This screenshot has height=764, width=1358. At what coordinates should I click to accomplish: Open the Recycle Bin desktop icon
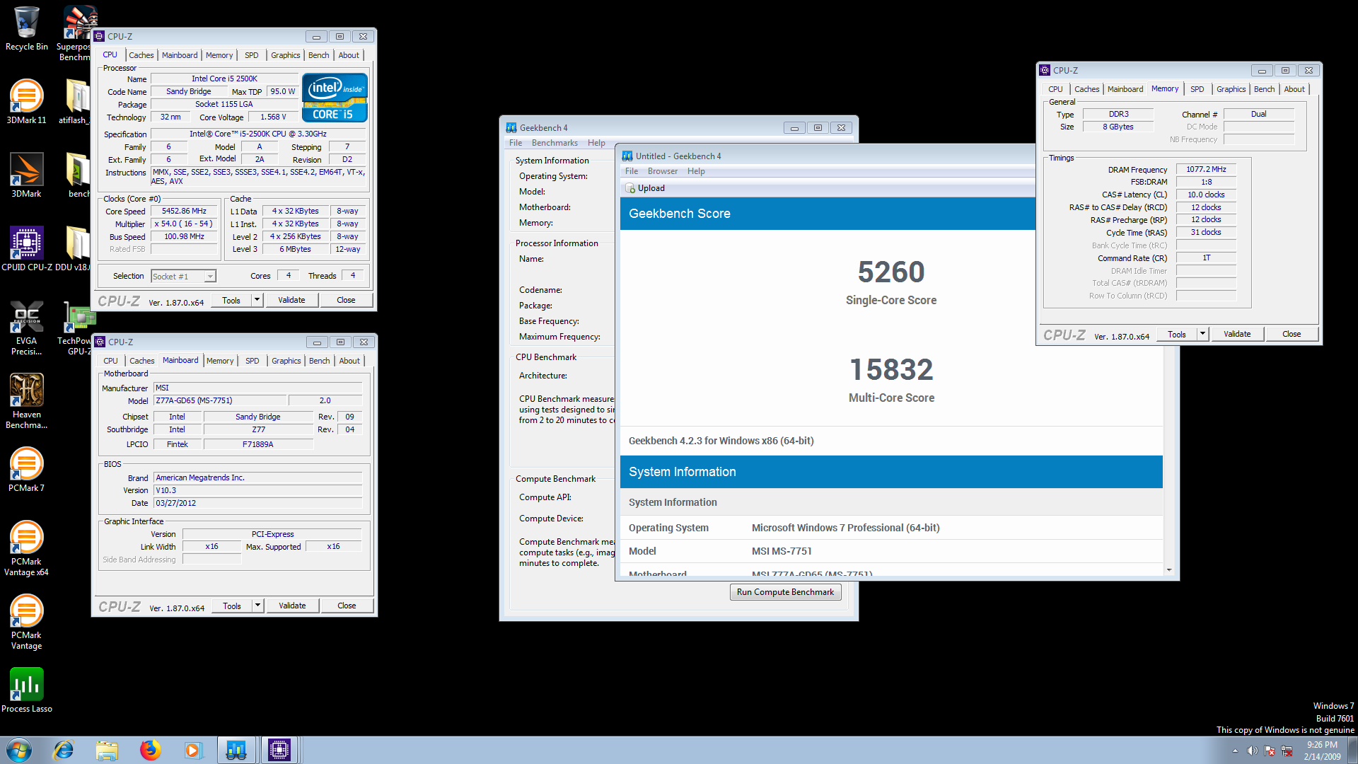click(x=26, y=28)
